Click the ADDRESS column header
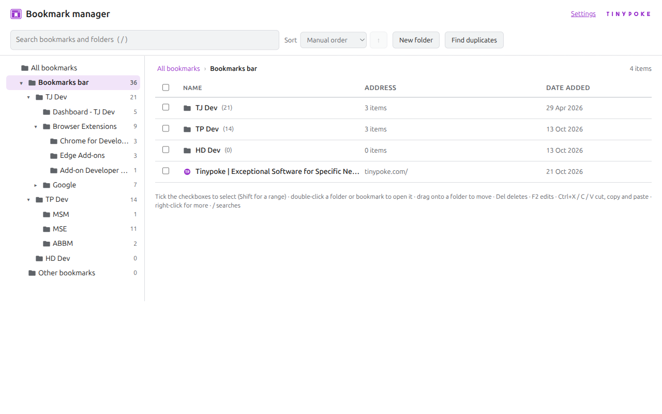 pyautogui.click(x=380, y=88)
